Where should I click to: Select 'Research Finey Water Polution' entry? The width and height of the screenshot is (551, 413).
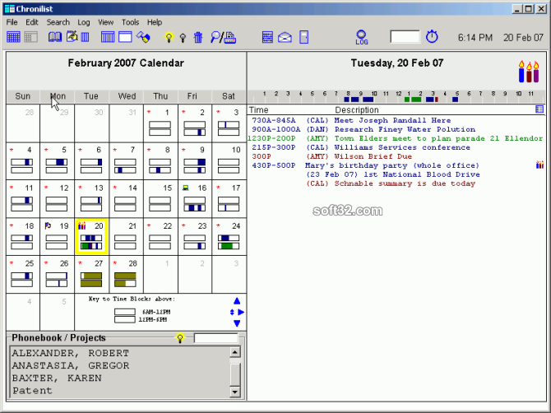405,129
